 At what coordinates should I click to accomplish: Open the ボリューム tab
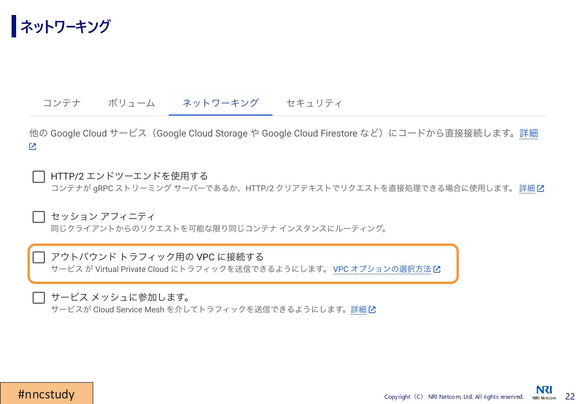(131, 103)
